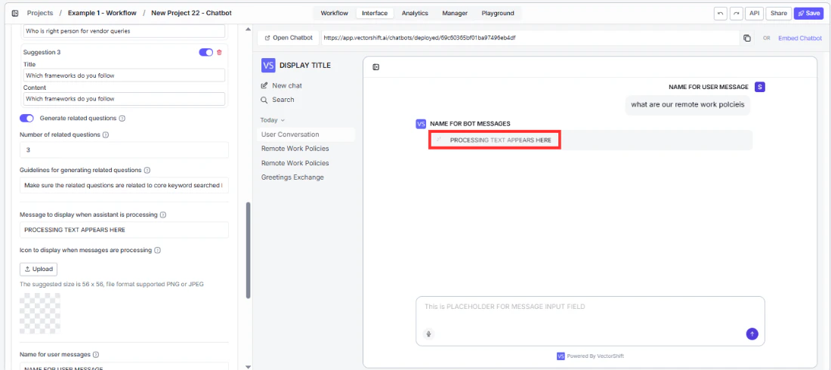Copy the chatbot URL with copy icon
Screen dimensions: 831x370
[x=746, y=39]
